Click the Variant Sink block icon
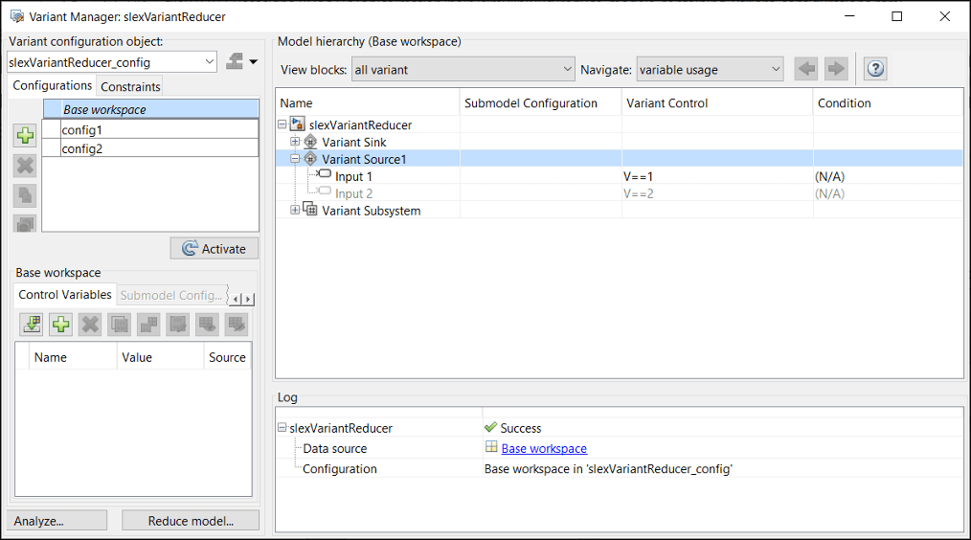This screenshot has height=540, width=971. [x=311, y=142]
